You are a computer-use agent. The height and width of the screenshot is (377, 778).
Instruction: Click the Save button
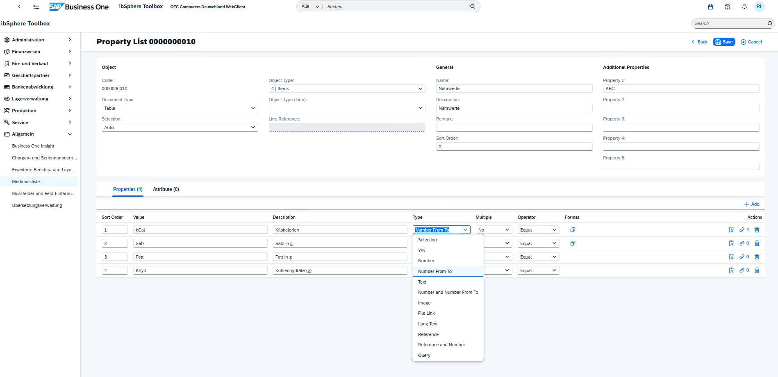(x=724, y=42)
